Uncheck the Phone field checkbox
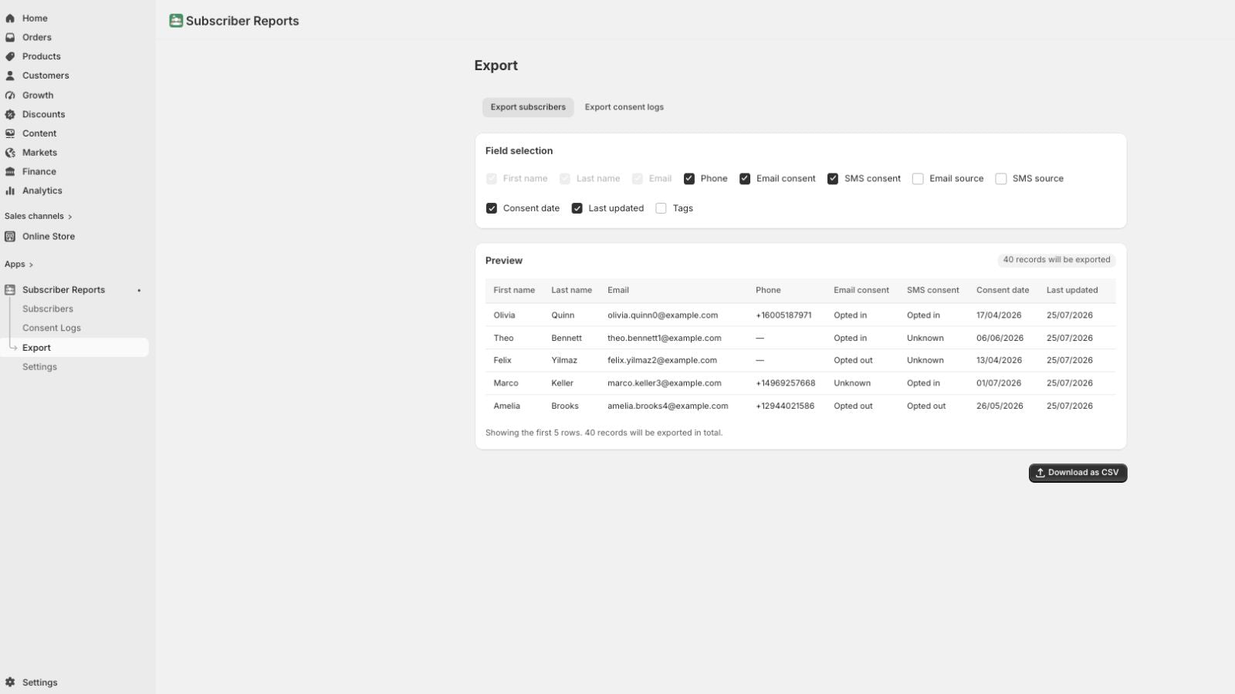1235x694 pixels. coord(689,179)
